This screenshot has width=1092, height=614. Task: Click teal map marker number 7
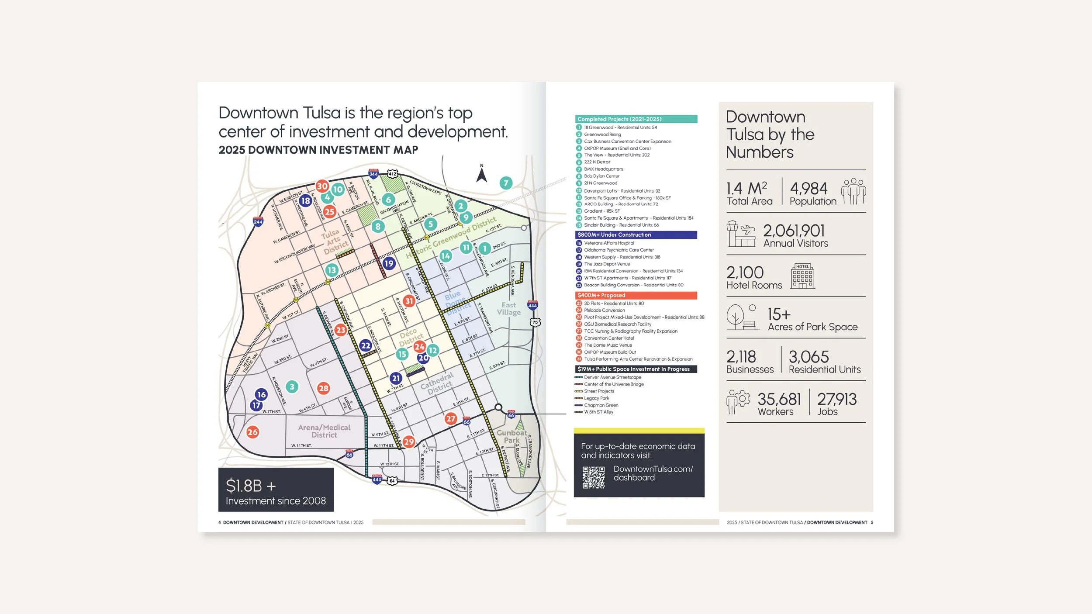pos(506,183)
